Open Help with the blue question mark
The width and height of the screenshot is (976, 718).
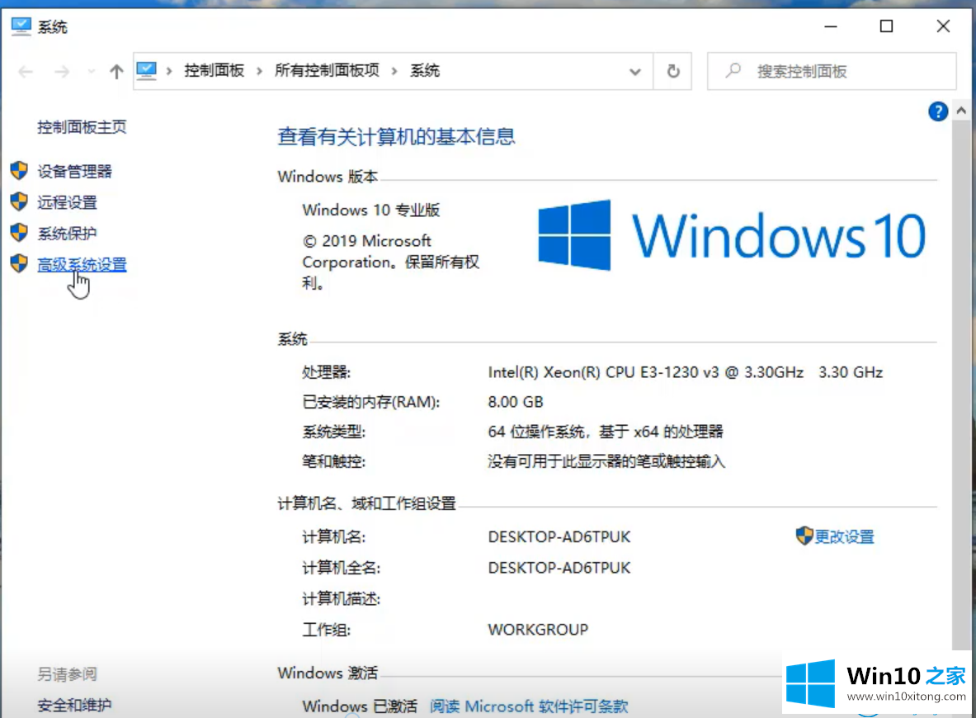tap(938, 111)
